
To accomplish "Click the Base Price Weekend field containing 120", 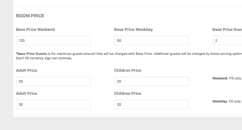I will (x=53, y=41).
